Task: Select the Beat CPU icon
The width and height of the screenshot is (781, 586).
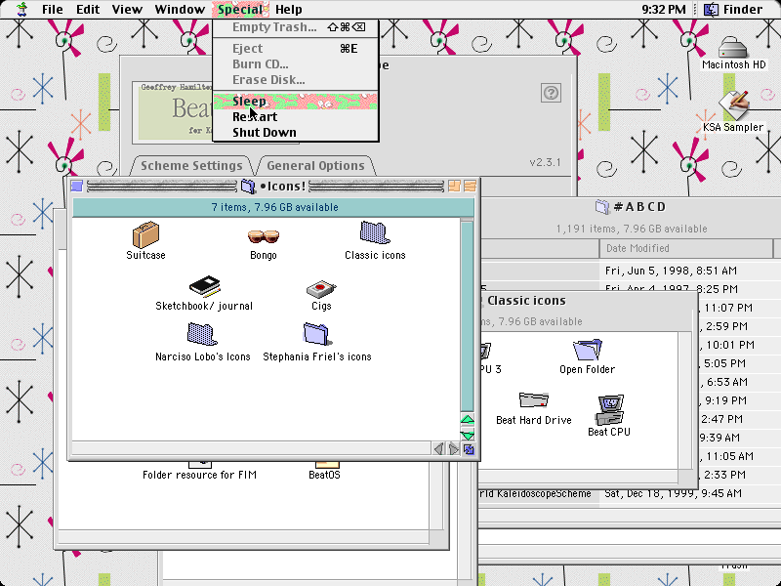Action: (x=609, y=409)
